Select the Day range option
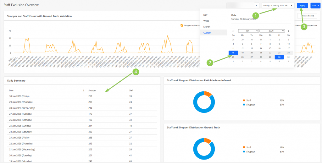The image size is (322, 163). click(x=205, y=15)
